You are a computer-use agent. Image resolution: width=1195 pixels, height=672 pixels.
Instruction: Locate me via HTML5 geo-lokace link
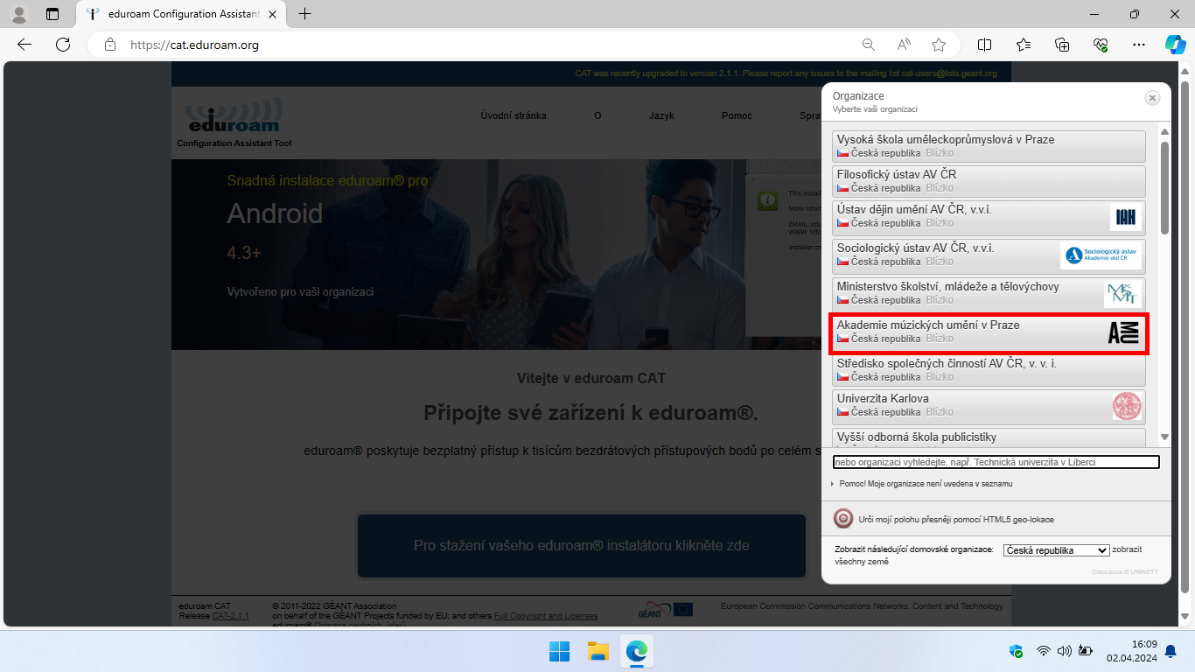pos(956,520)
